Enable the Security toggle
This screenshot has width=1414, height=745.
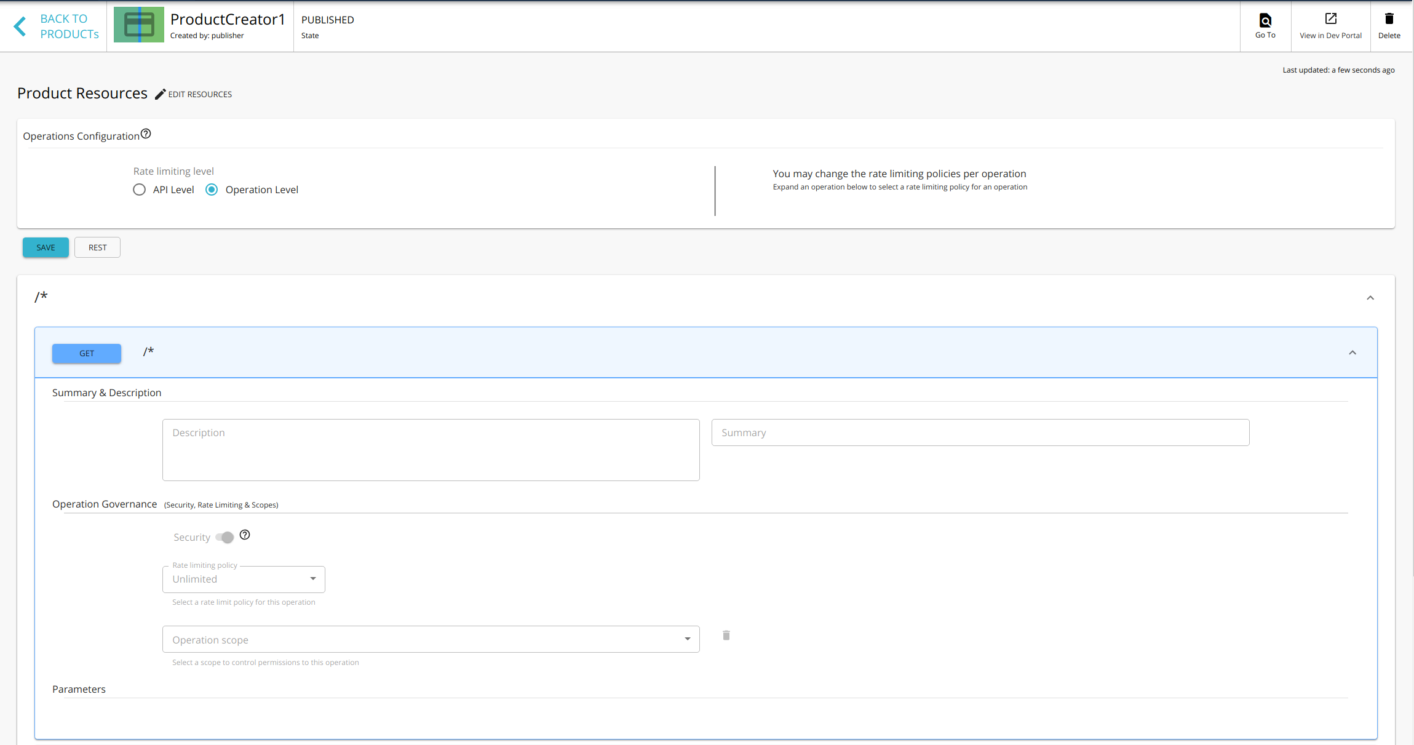pos(225,536)
